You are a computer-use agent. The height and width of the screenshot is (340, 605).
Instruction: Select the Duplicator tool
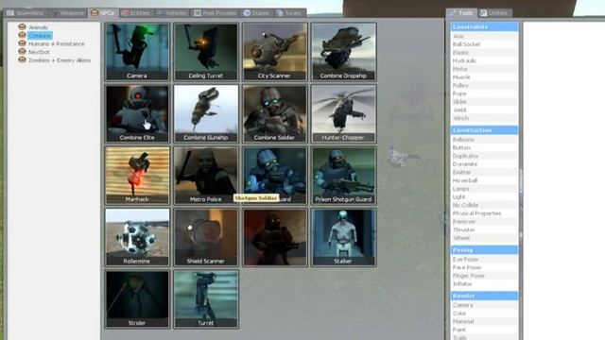pyautogui.click(x=484, y=156)
